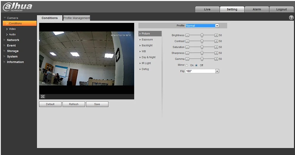
Task: Switch to the Setting tab
Action: tap(232, 9)
